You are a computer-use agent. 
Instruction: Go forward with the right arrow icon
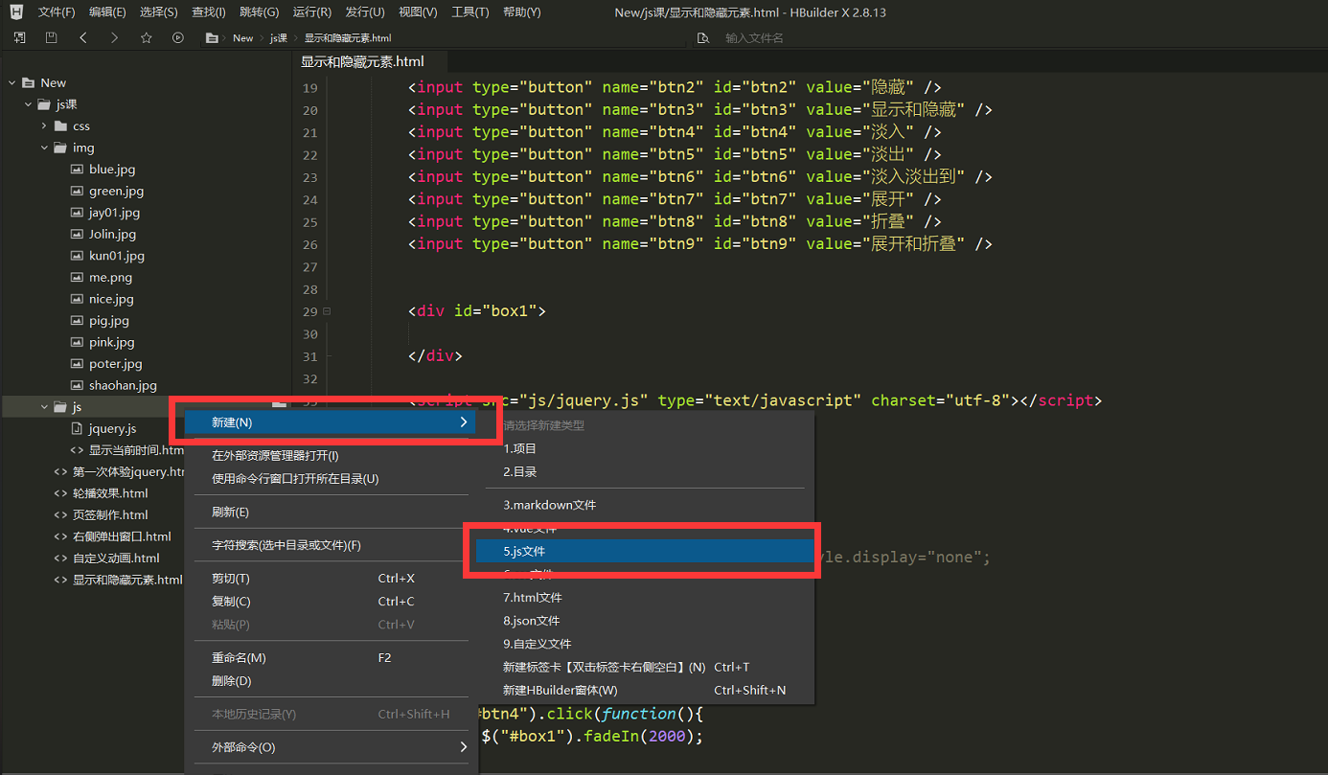click(114, 37)
